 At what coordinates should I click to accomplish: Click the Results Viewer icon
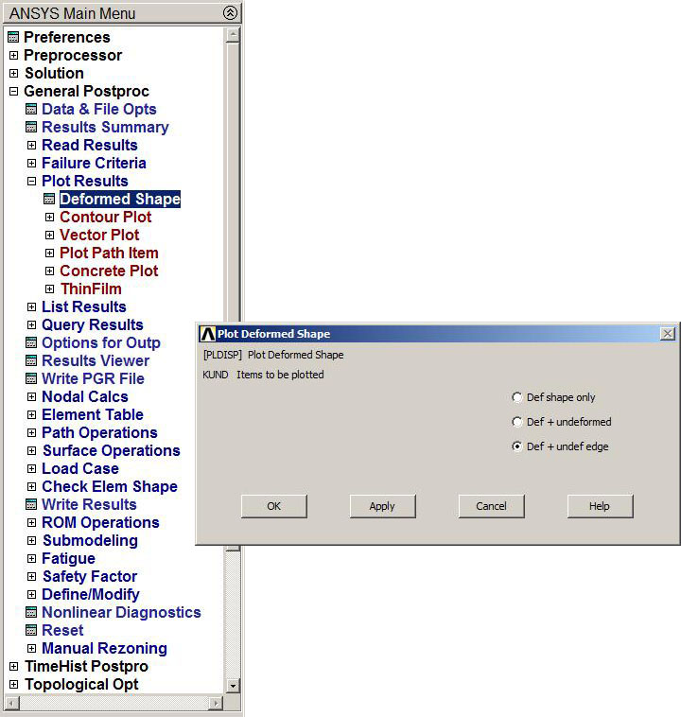31,361
